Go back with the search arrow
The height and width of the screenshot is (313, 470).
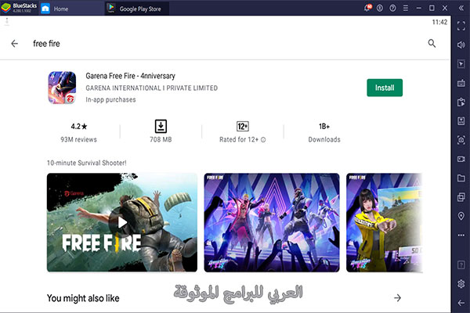coord(14,44)
